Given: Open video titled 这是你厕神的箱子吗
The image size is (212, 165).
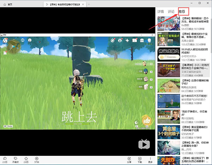Looking at the screenshot, I should (x=195, y=82).
